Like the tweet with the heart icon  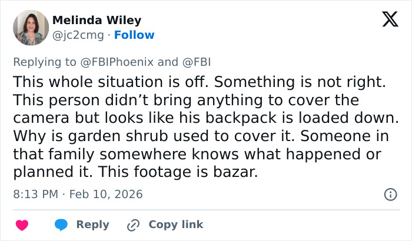point(22,225)
